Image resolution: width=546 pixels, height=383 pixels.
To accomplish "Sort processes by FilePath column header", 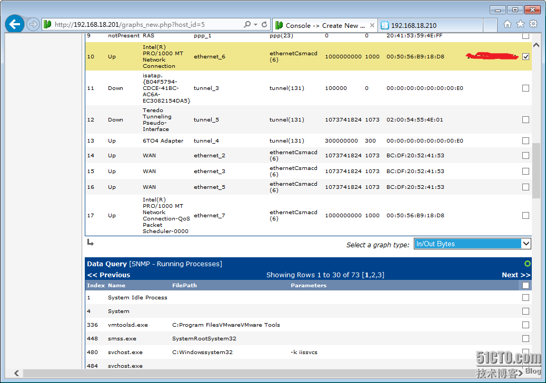I will [x=185, y=285].
